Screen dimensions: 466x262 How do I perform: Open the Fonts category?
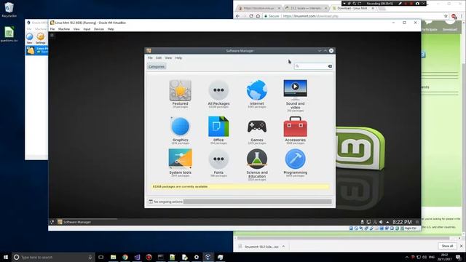tap(218, 163)
